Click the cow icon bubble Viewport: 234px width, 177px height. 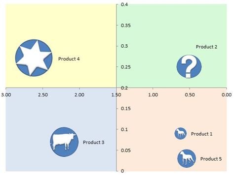pos(64,142)
